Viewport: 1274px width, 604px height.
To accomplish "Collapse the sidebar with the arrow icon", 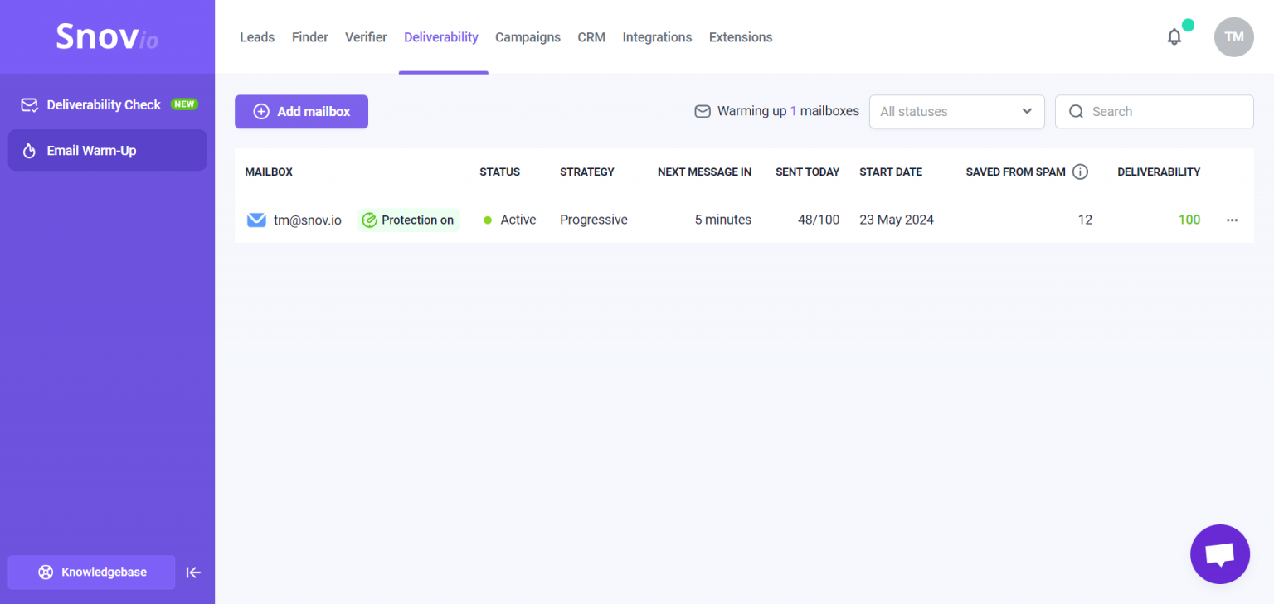I will click(x=193, y=573).
